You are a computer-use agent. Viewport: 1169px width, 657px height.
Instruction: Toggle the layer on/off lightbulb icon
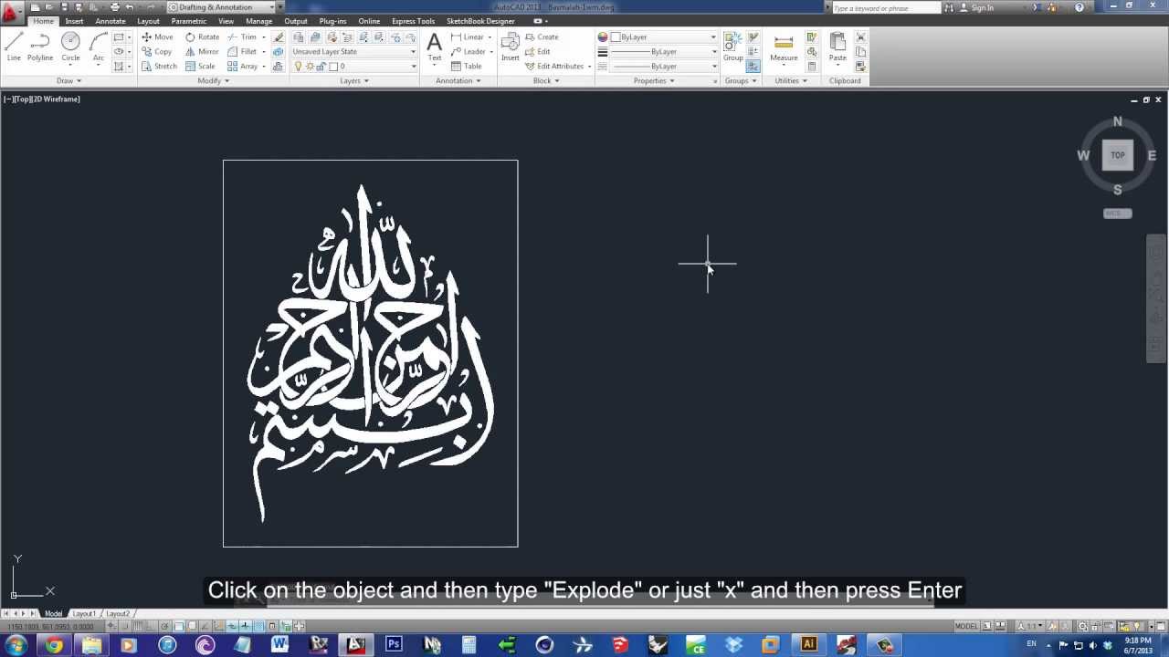298,67
